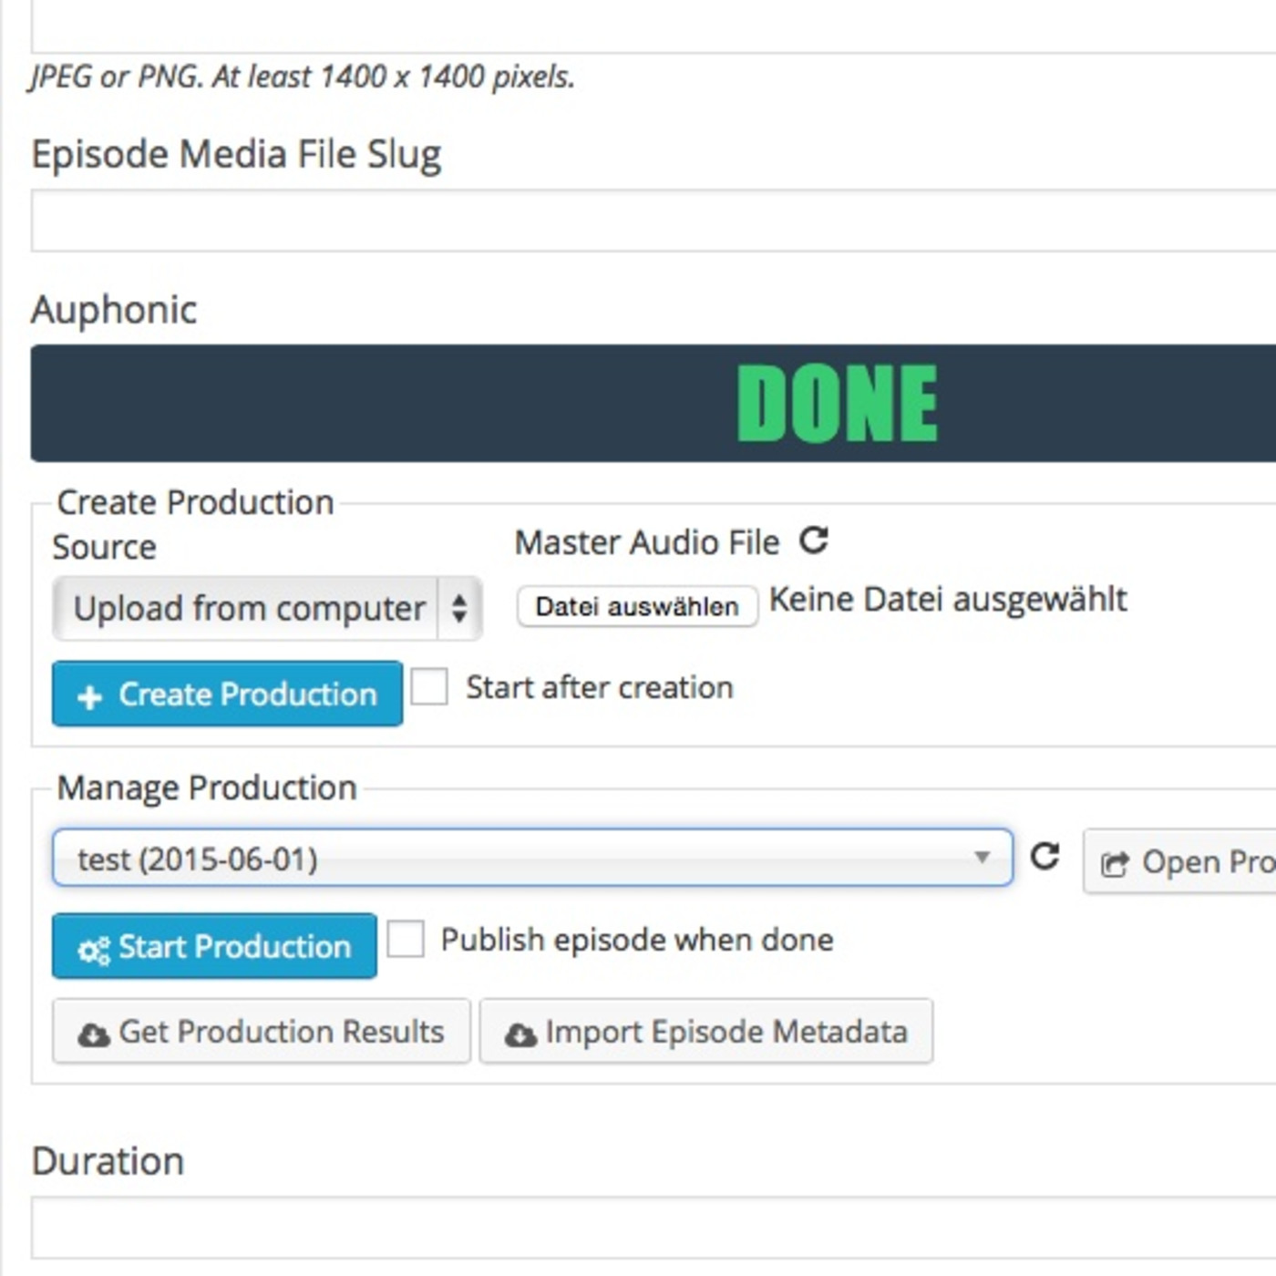Click the 'Start after creation' label text
1276x1276 pixels.
click(599, 687)
